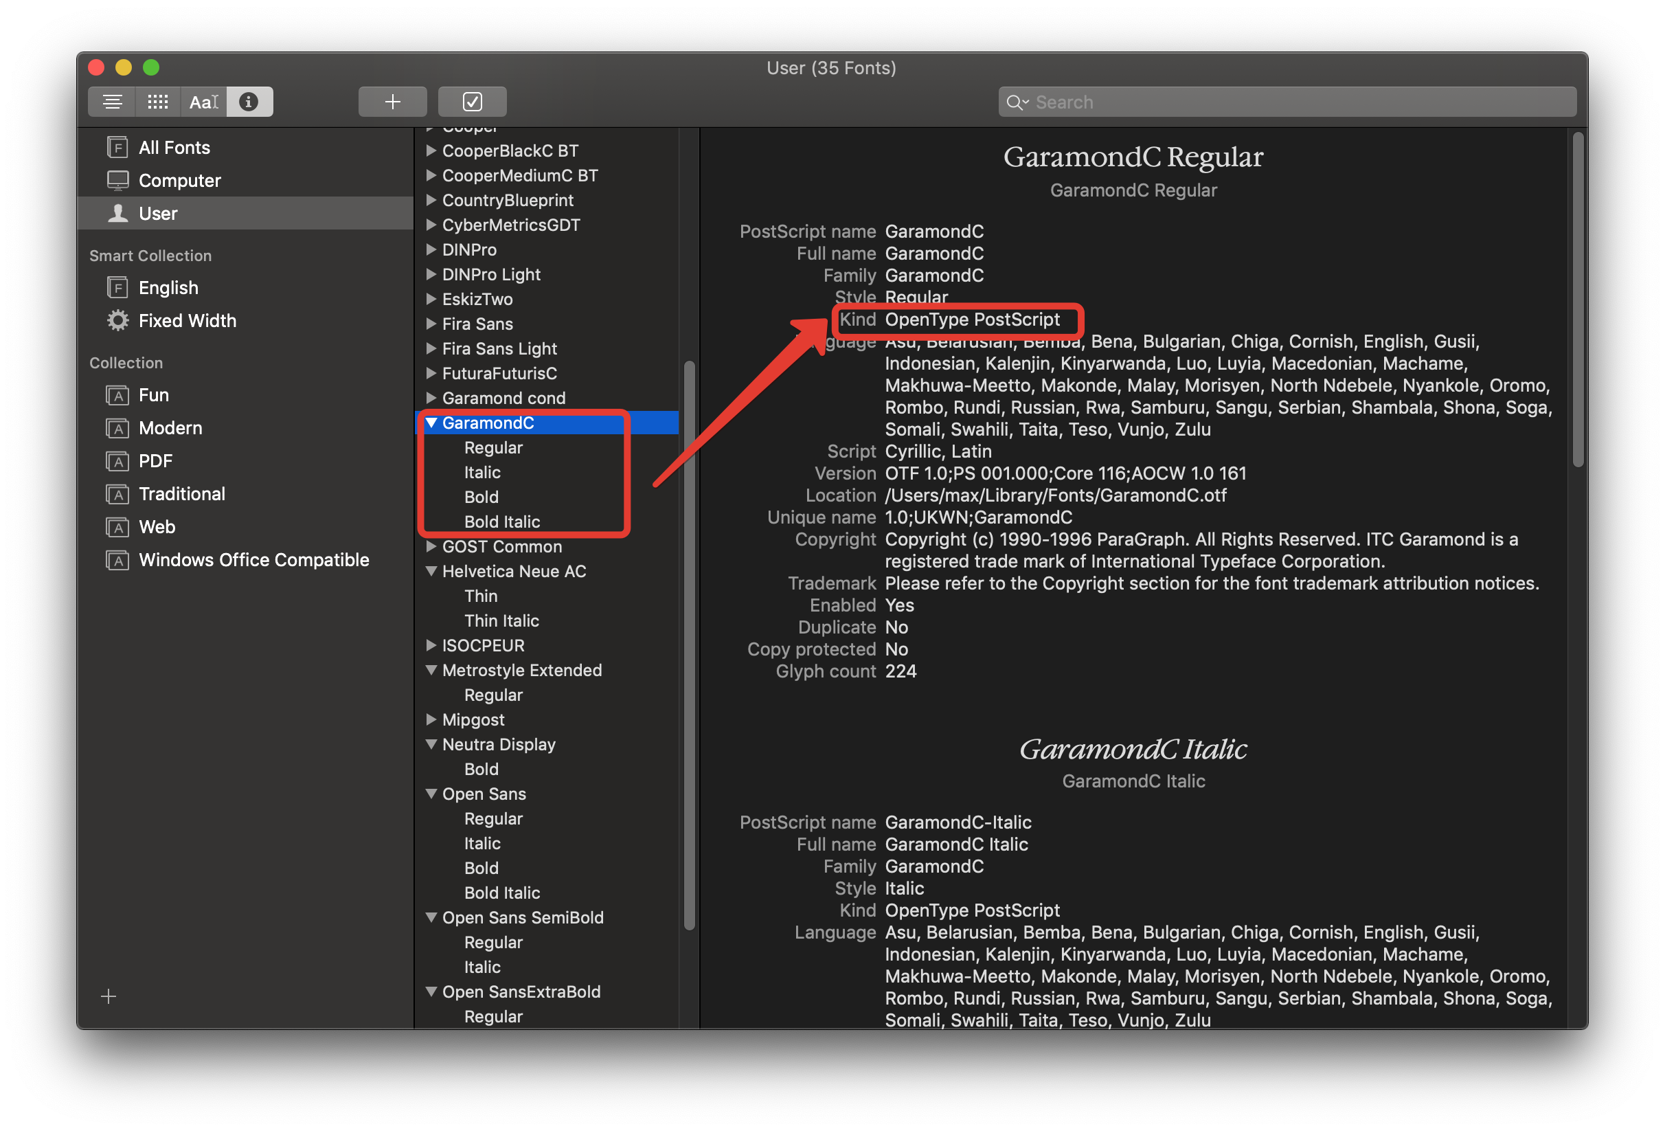Switch to the grid view mode
The image size is (1665, 1131).
157,101
